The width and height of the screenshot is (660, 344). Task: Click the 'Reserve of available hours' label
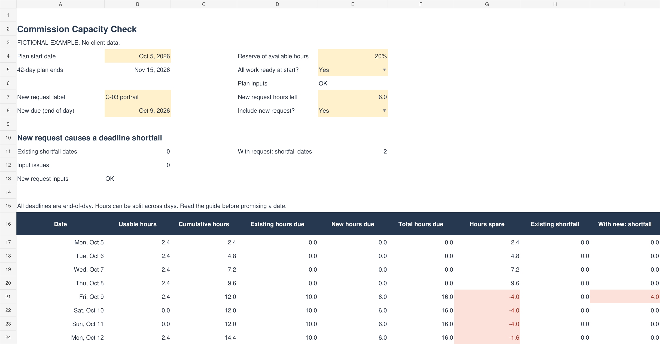[x=273, y=56]
